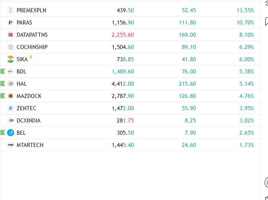268x200 pixels.
Task: Click the red price 2,255.60
Action: [123, 35]
